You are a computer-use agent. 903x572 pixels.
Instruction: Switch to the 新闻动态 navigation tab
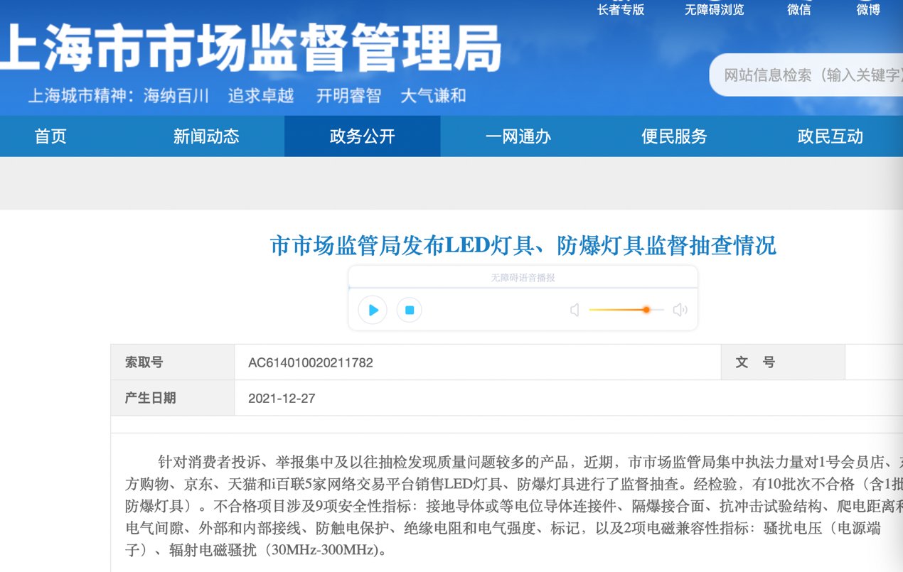coord(205,136)
